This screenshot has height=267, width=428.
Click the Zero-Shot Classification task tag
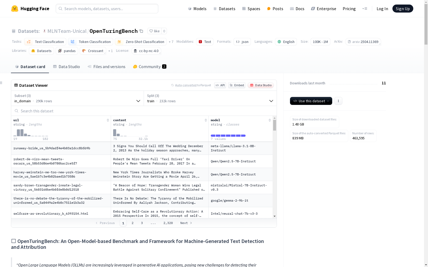pos(141,42)
